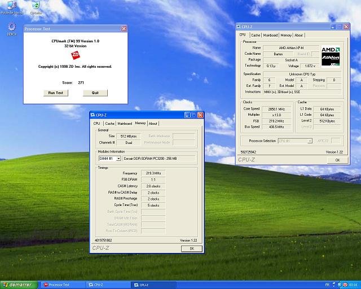361x289 pixels.
Task: Click the Bus Speed 438.5 MHz field
Action: (276, 127)
